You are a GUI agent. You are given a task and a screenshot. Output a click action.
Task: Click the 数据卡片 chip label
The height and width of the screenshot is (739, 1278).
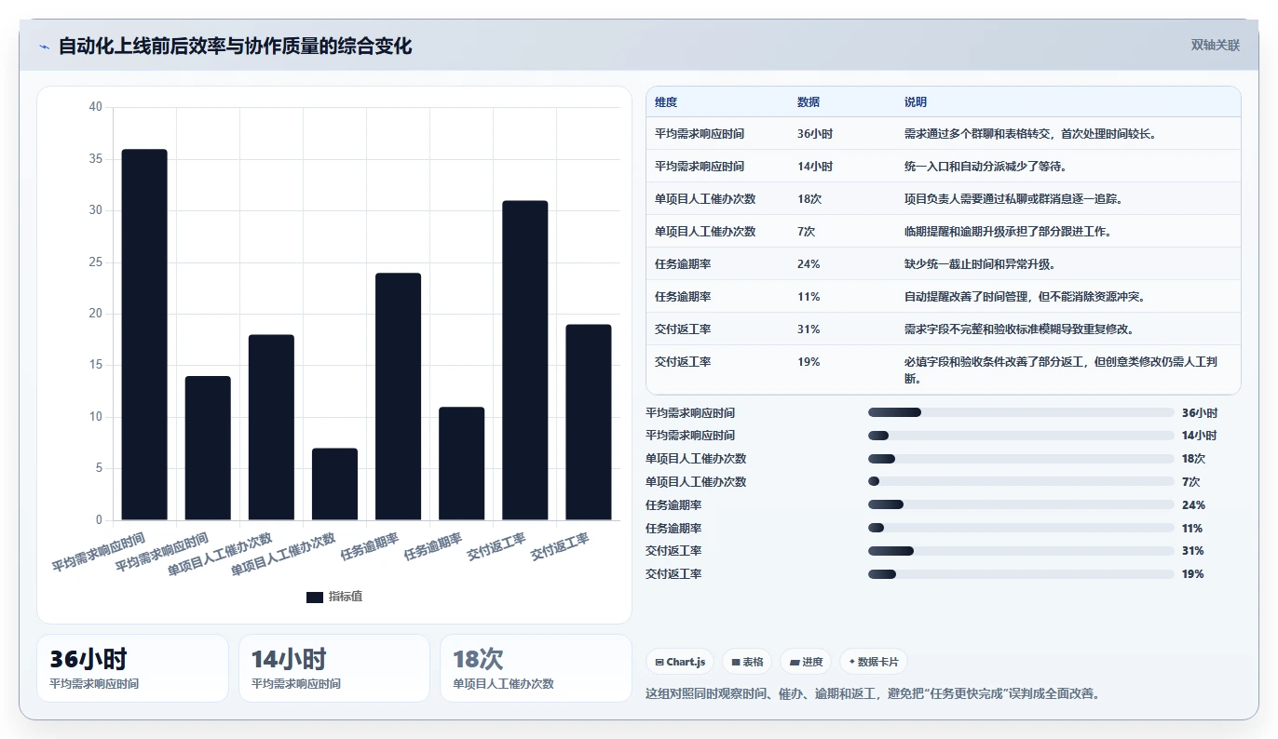[x=878, y=662]
